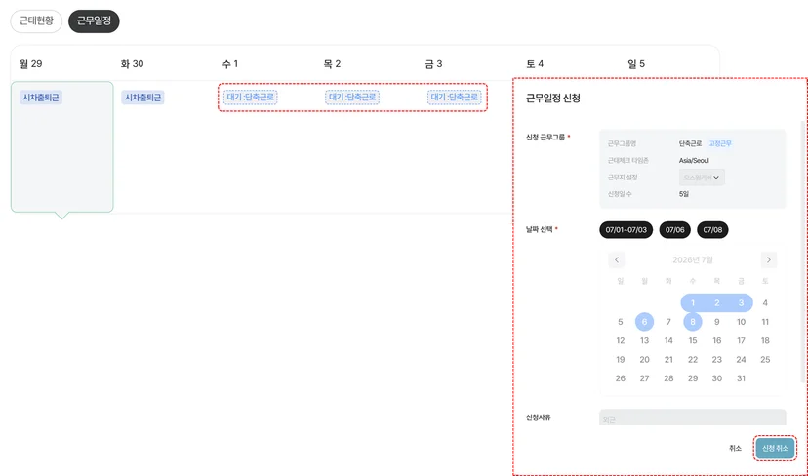808x476 pixels.
Task: Click the 일 5 column header
Action: pyautogui.click(x=636, y=63)
